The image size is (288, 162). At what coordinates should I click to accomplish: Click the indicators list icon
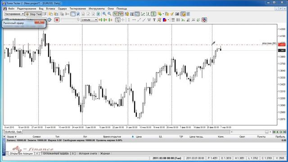click(x=159, y=14)
